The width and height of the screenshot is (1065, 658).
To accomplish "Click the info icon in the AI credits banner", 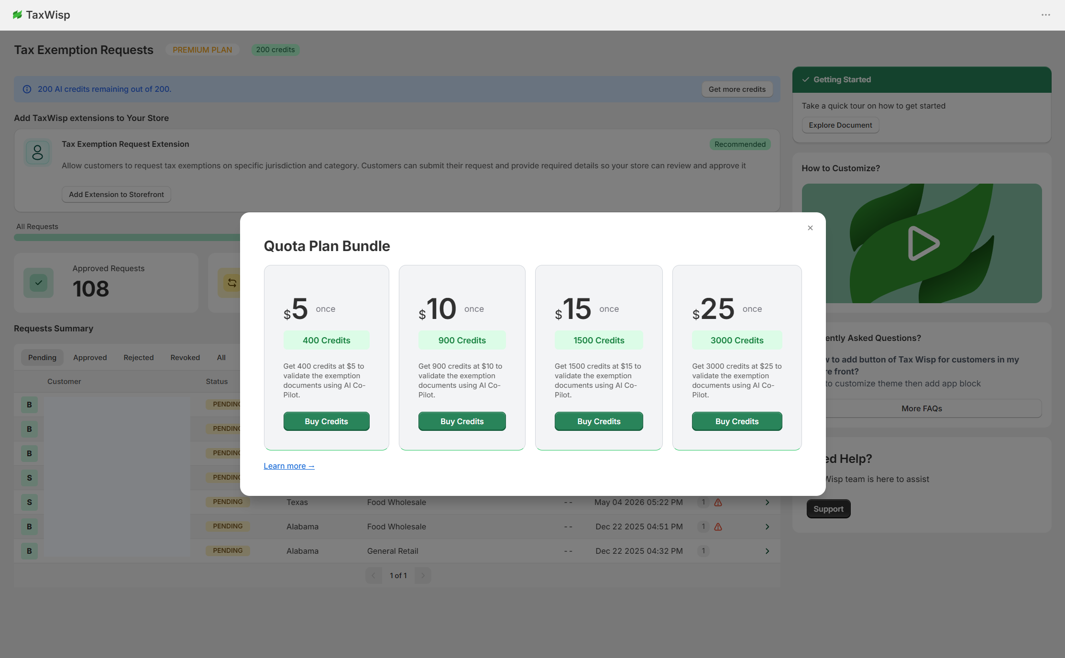I will 27,89.
